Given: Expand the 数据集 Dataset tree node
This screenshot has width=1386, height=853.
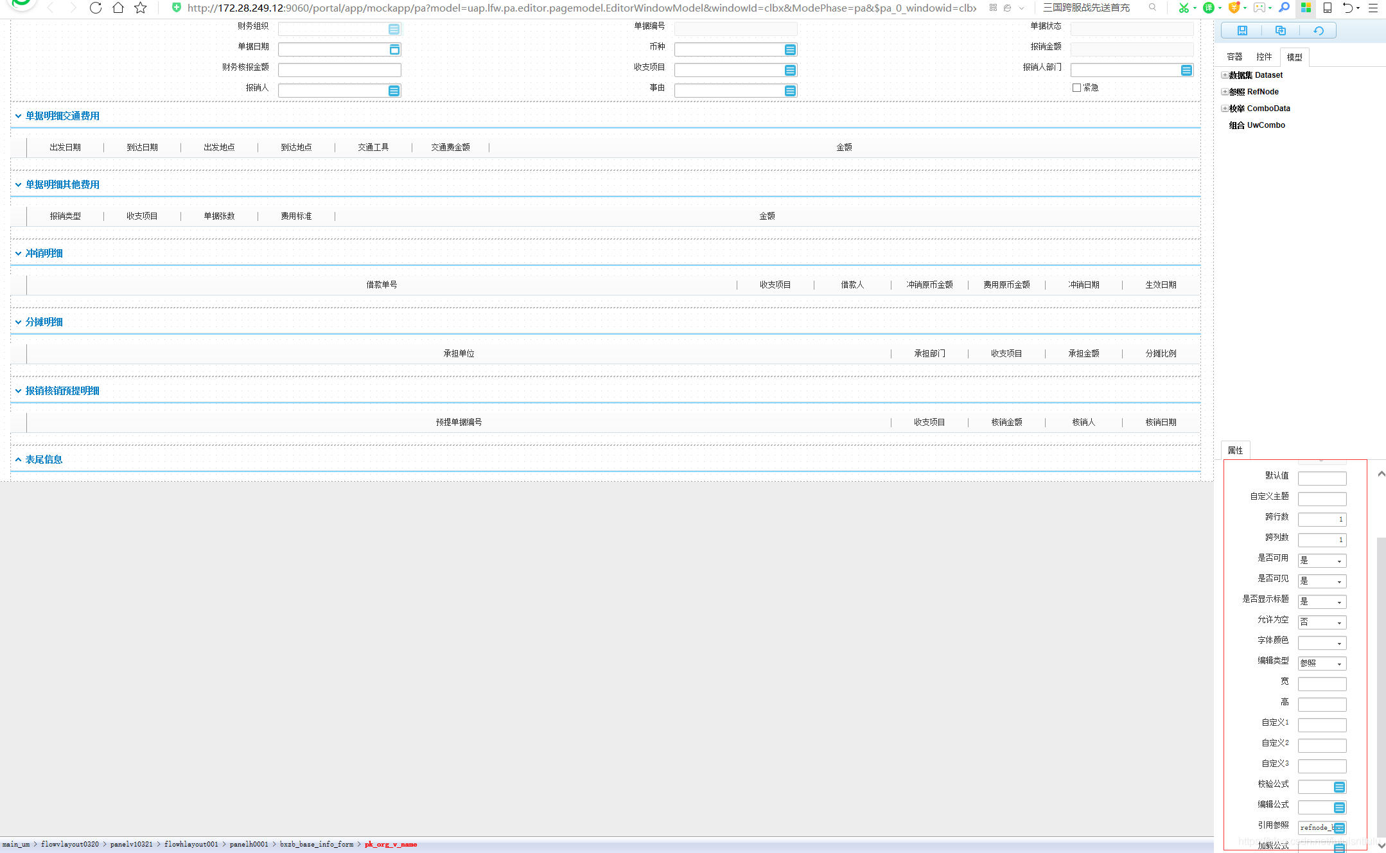Looking at the screenshot, I should click(1225, 76).
